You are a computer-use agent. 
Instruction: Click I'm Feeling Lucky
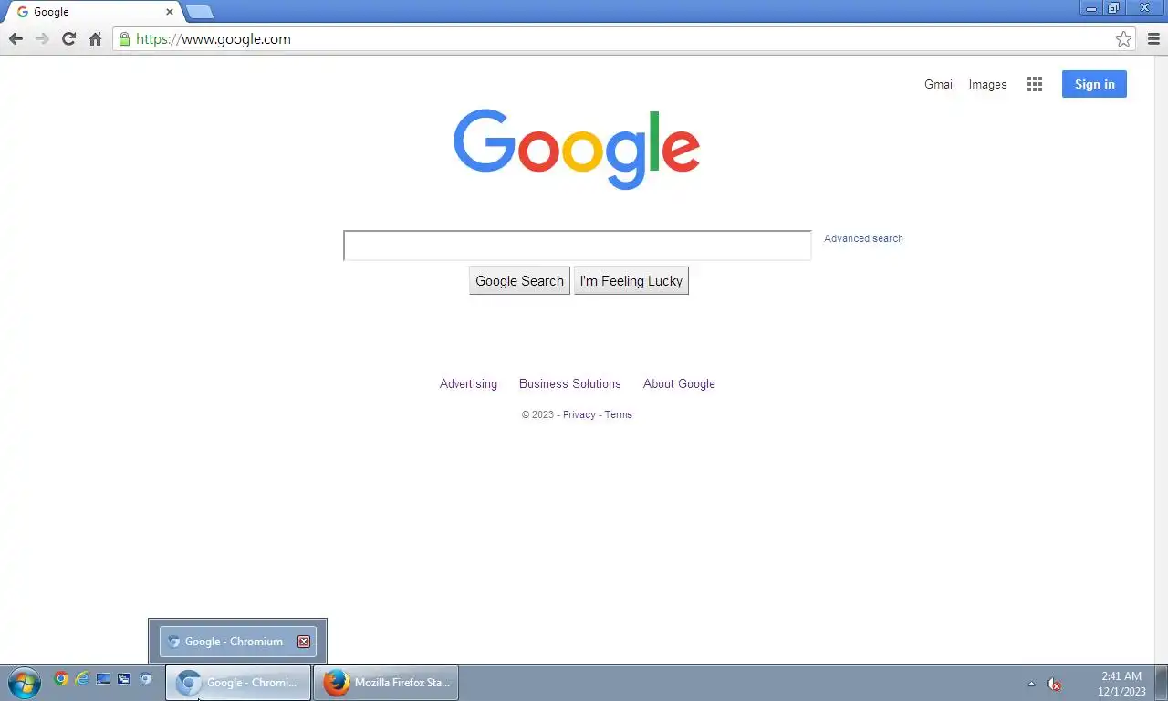(631, 281)
